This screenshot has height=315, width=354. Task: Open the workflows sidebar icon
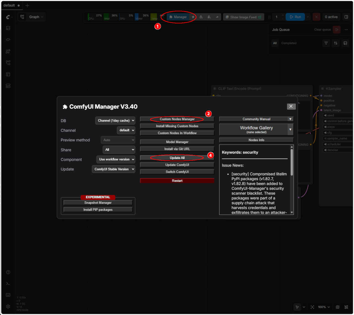tap(8, 63)
